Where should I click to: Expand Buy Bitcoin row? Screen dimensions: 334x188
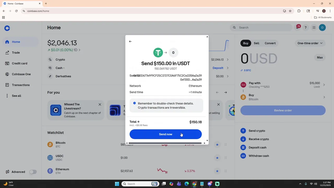pyautogui.click(x=283, y=97)
